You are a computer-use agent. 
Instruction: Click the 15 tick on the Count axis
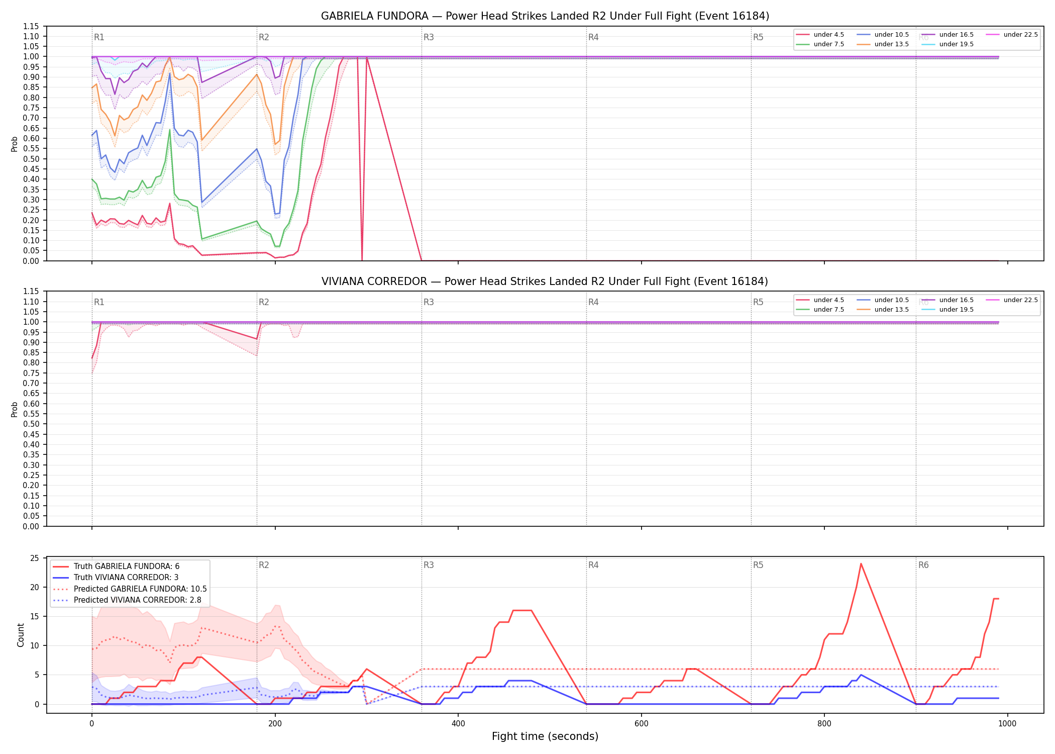(x=35, y=616)
